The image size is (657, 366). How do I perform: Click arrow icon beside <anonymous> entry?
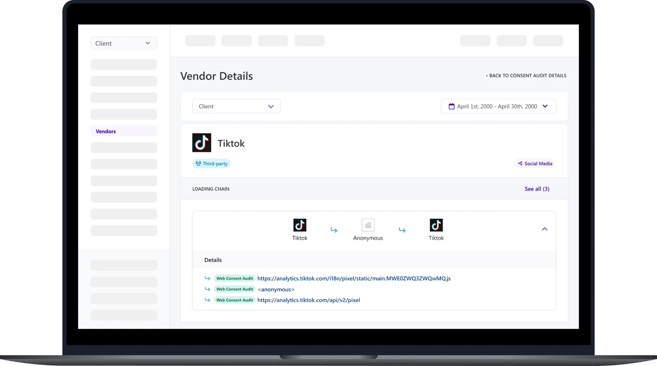tap(207, 289)
